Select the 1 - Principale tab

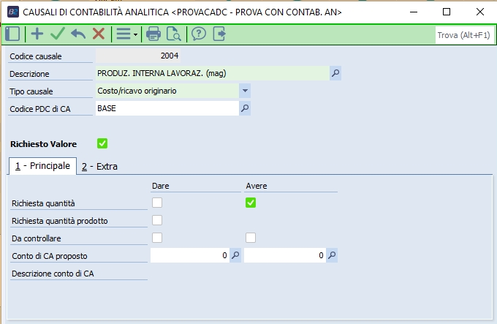point(42,166)
